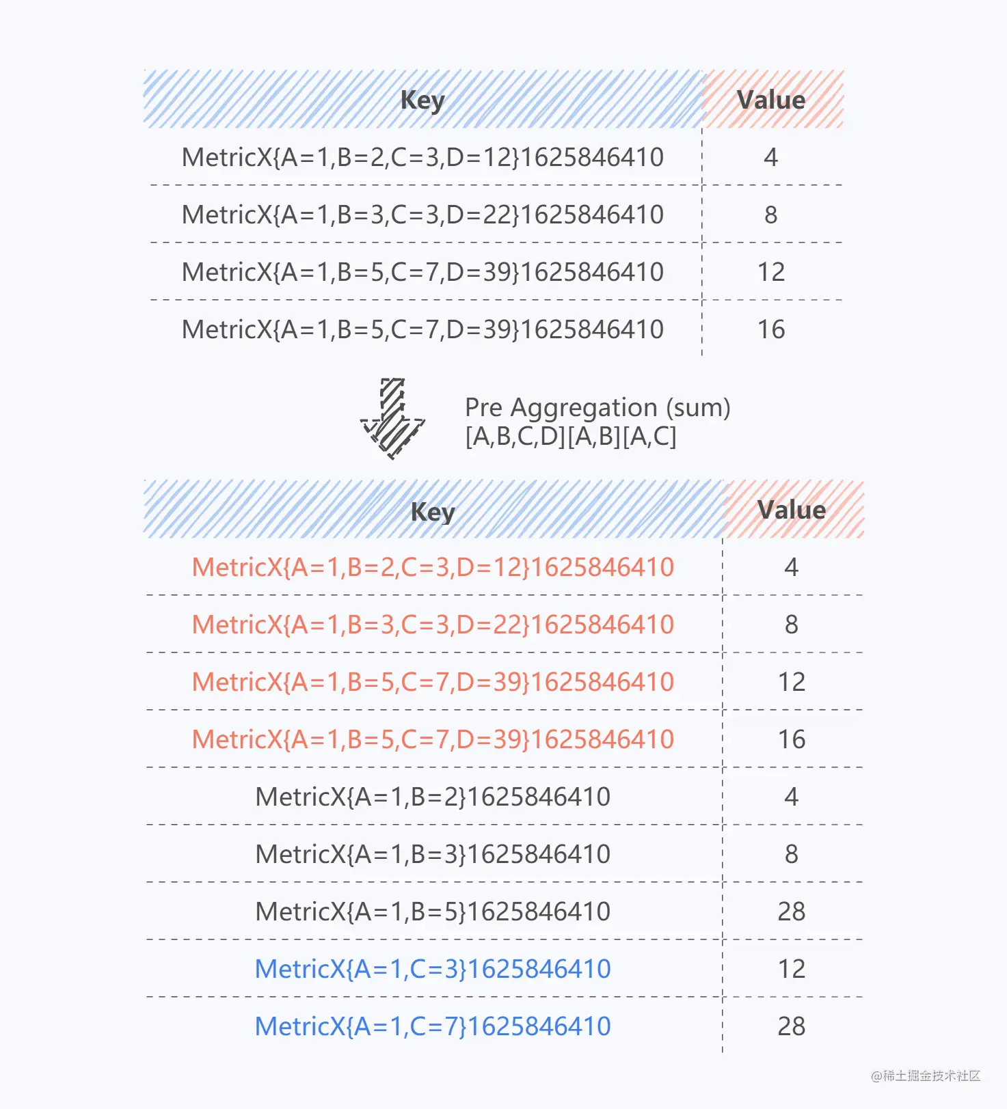Click the blue "MetricX{A=1,C=7}1625846410" key
The image size is (1007, 1109).
pyautogui.click(x=432, y=1026)
